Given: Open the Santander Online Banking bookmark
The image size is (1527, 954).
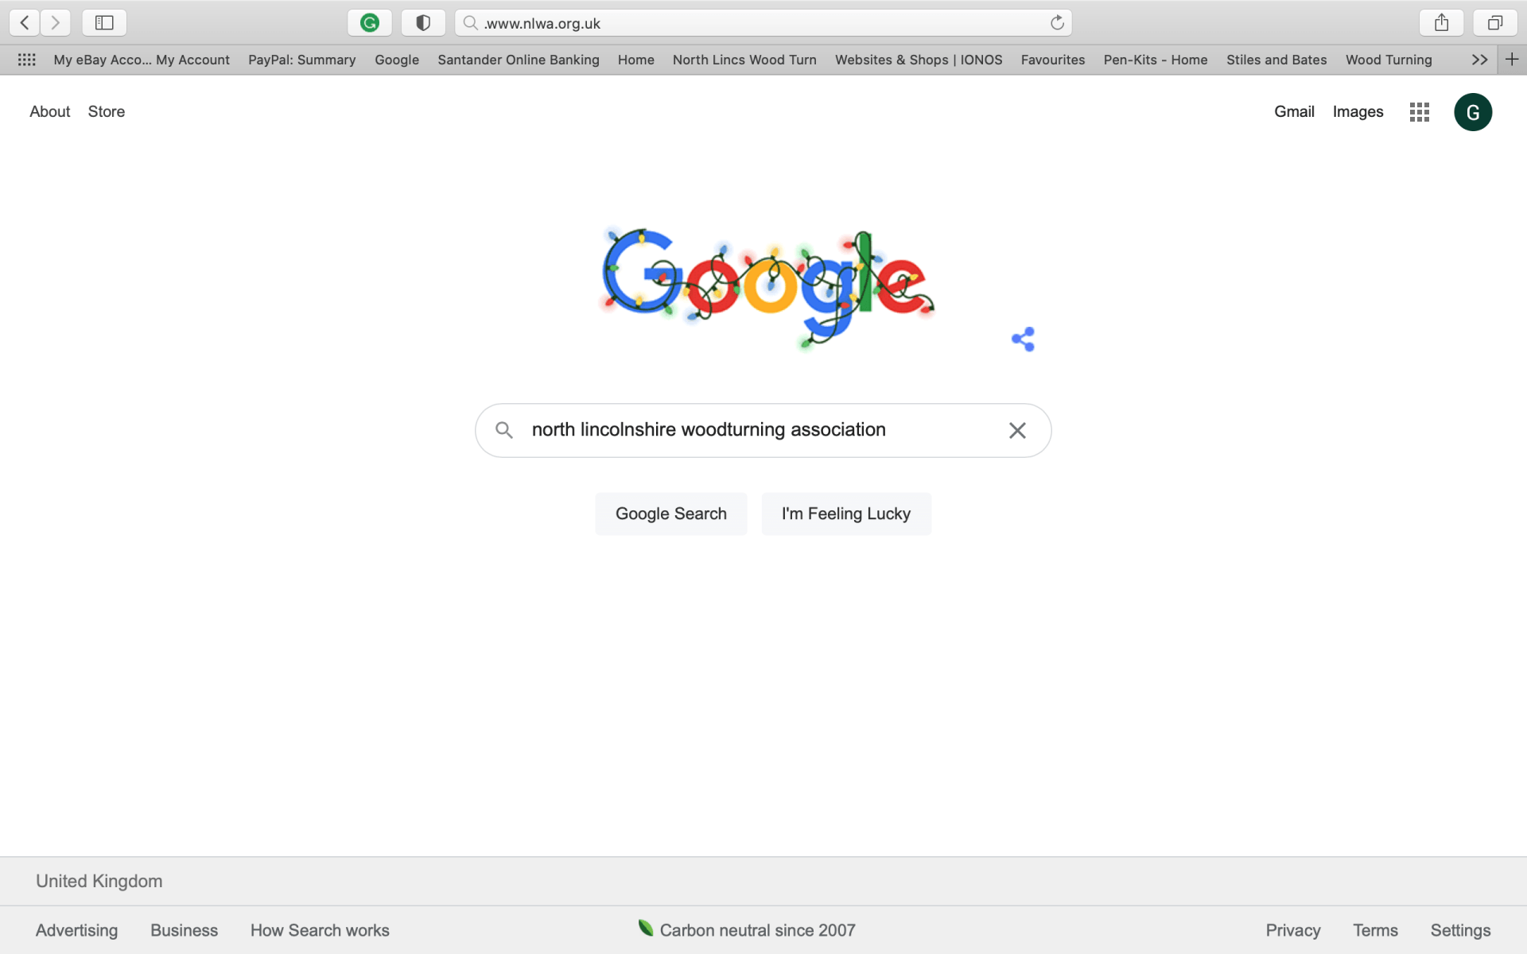Looking at the screenshot, I should click(x=519, y=60).
